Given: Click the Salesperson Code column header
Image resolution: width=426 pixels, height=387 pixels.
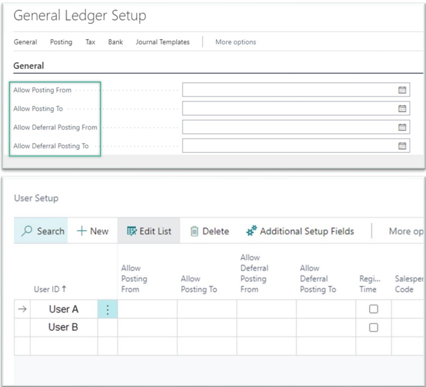Looking at the screenshot, I should [409, 284].
